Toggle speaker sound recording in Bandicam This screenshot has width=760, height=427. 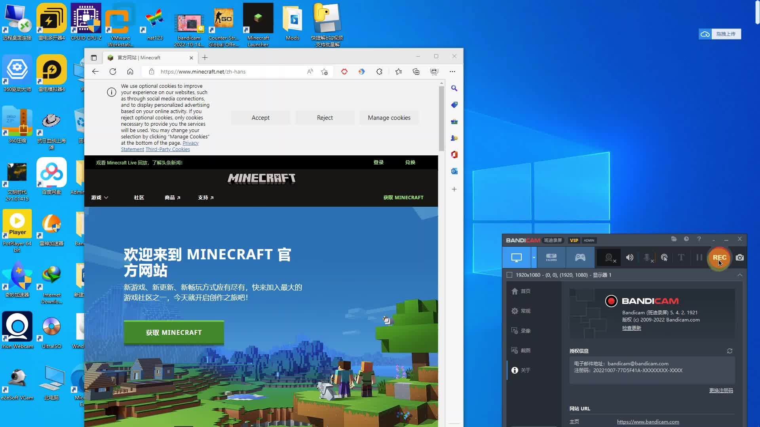629,258
